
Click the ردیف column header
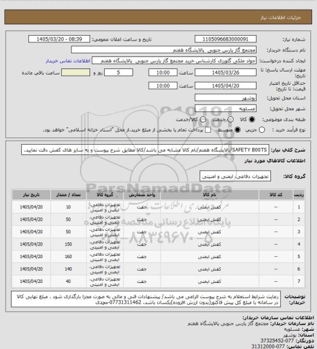(299, 195)
